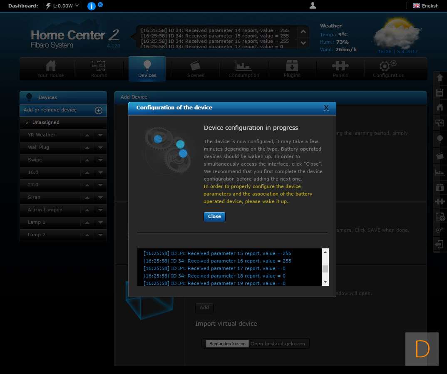Click the plus icon beside Add or remove device
Image resolution: width=447 pixels, height=374 pixels.
pos(98,111)
